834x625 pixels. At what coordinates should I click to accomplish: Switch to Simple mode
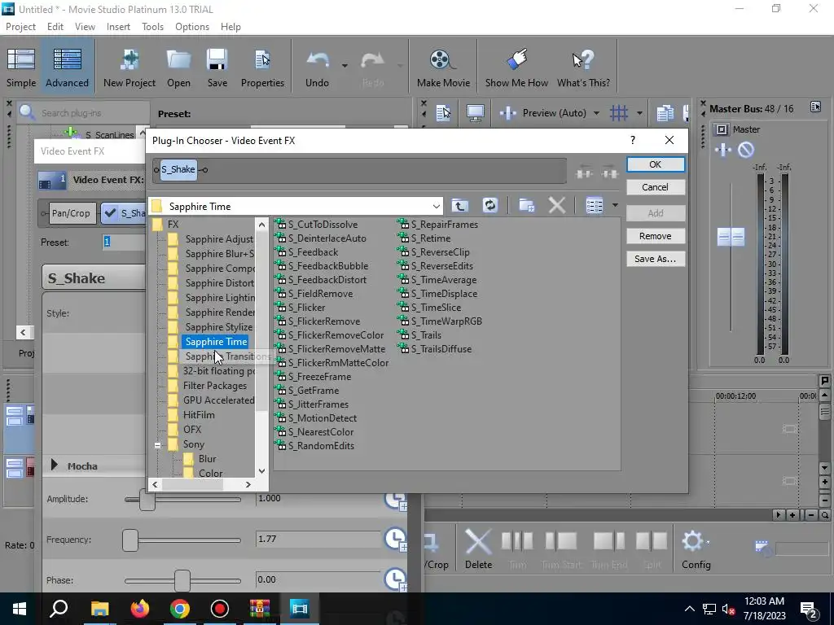21,68
